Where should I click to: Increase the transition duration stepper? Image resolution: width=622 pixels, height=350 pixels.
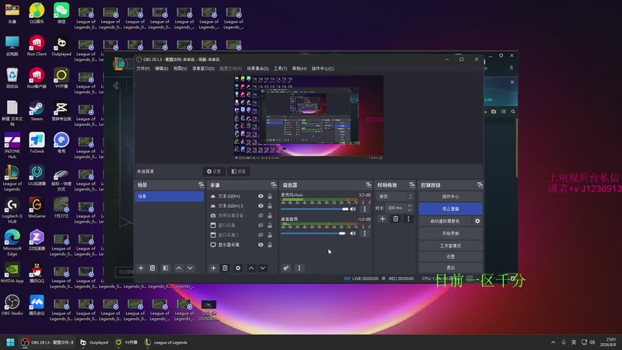pyautogui.click(x=410, y=206)
